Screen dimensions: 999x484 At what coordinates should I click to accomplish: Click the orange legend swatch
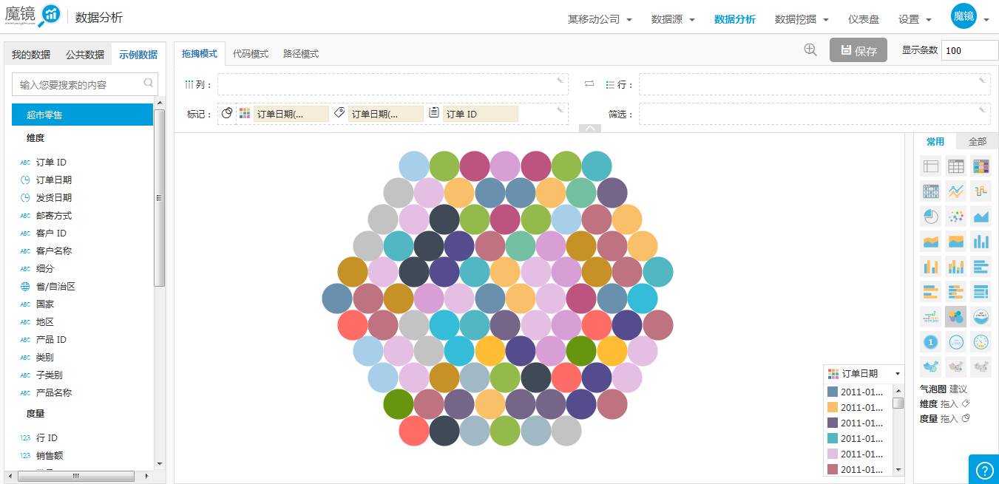[x=833, y=408]
